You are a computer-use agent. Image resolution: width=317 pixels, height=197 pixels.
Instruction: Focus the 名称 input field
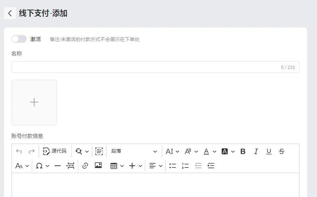(155, 67)
